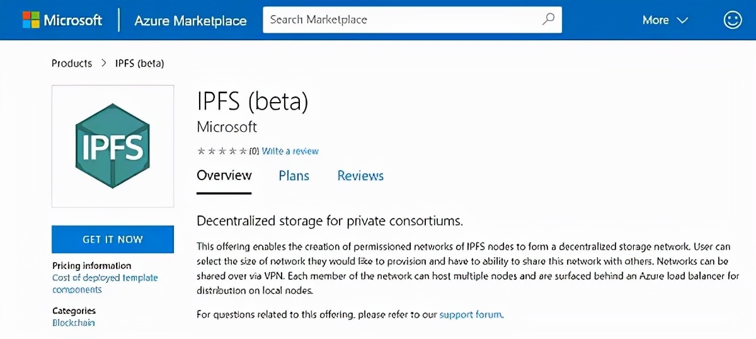The image size is (756, 339).
Task: Click the Categories label
Action: [x=74, y=311]
